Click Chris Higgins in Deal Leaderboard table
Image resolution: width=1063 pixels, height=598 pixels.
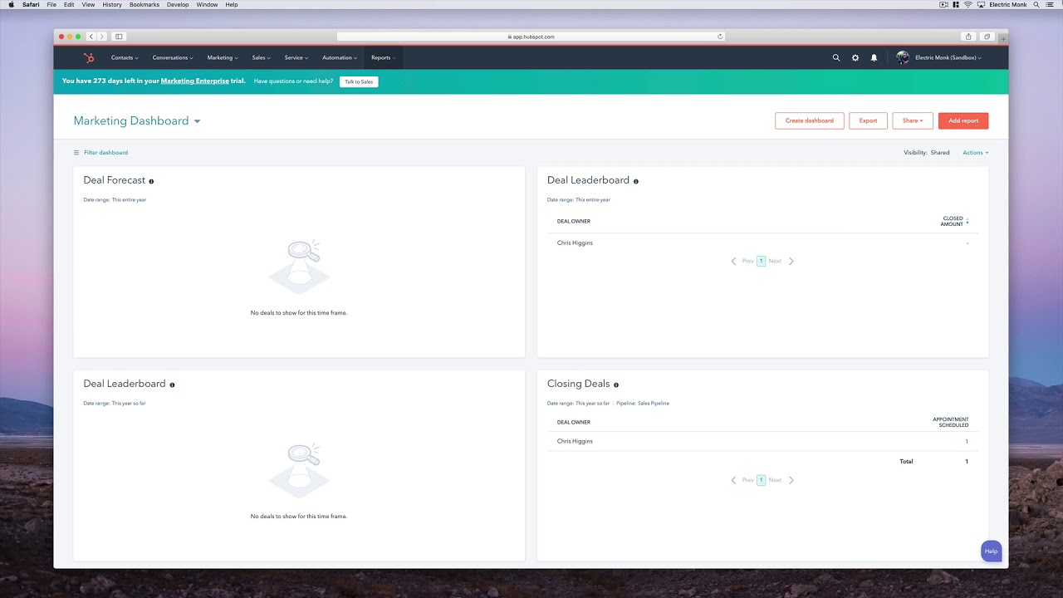click(x=575, y=243)
